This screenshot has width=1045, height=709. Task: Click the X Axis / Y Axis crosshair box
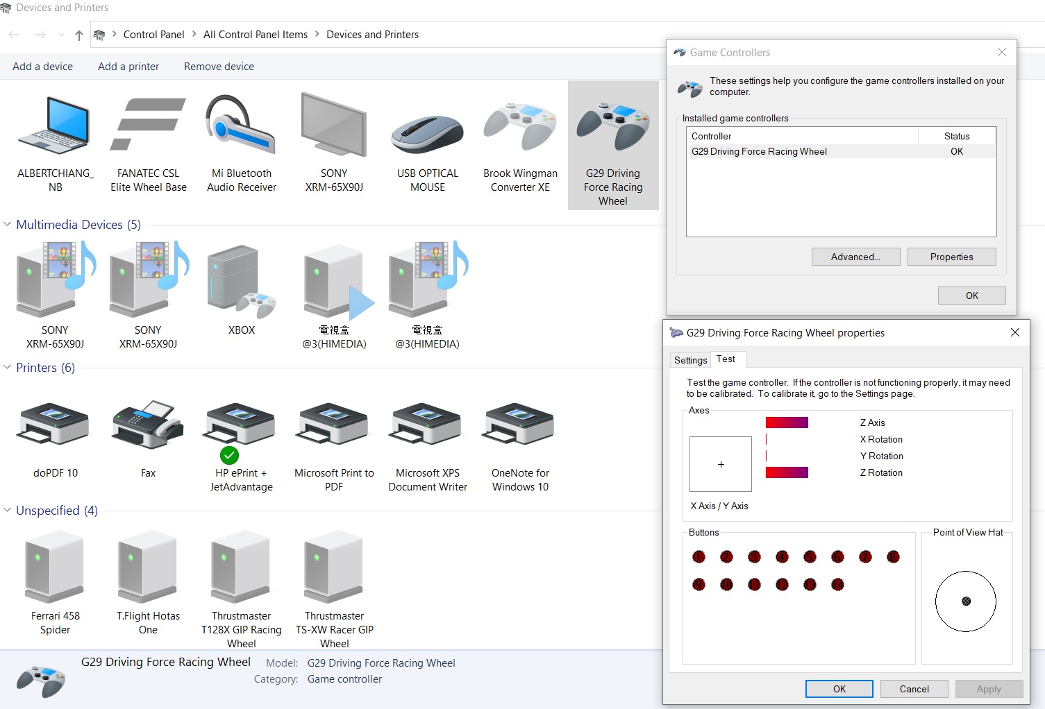click(x=721, y=464)
